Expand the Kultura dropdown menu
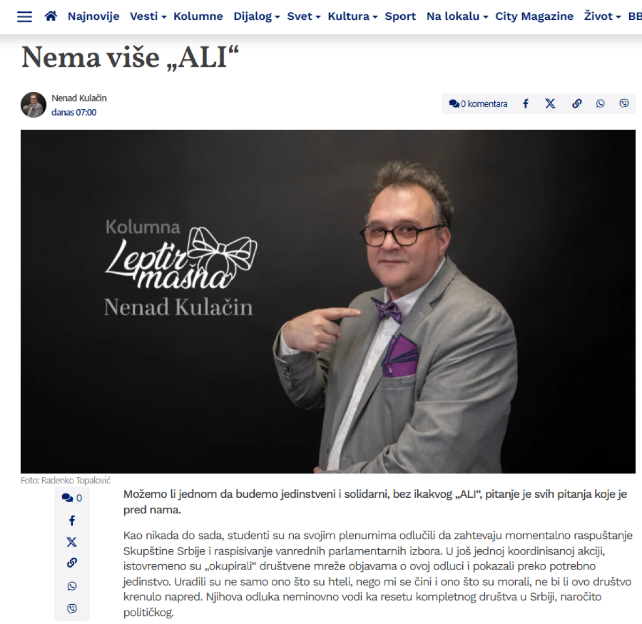 point(353,17)
